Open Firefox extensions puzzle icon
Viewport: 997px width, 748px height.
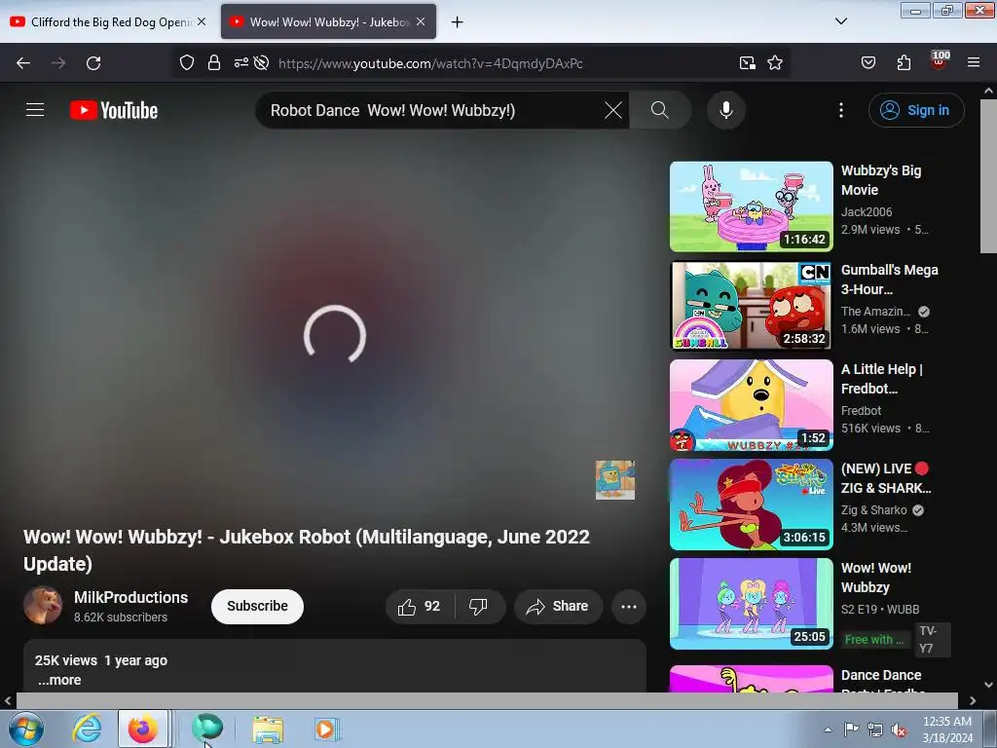[905, 63]
